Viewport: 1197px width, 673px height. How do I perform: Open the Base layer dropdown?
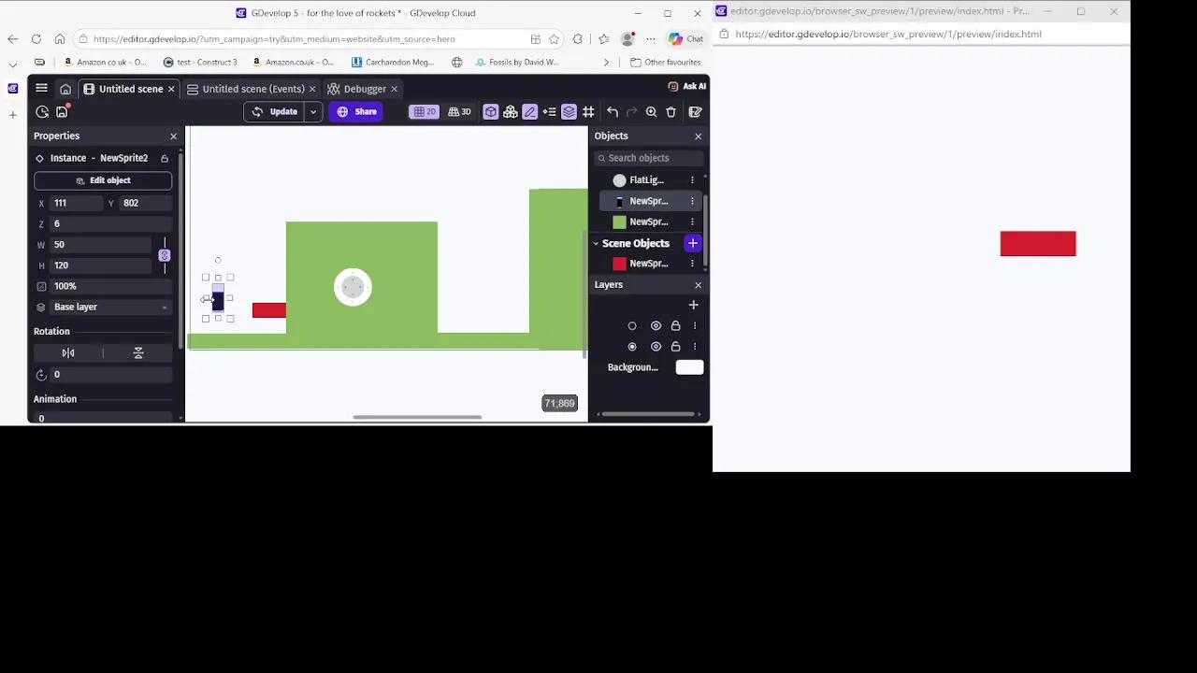point(110,307)
